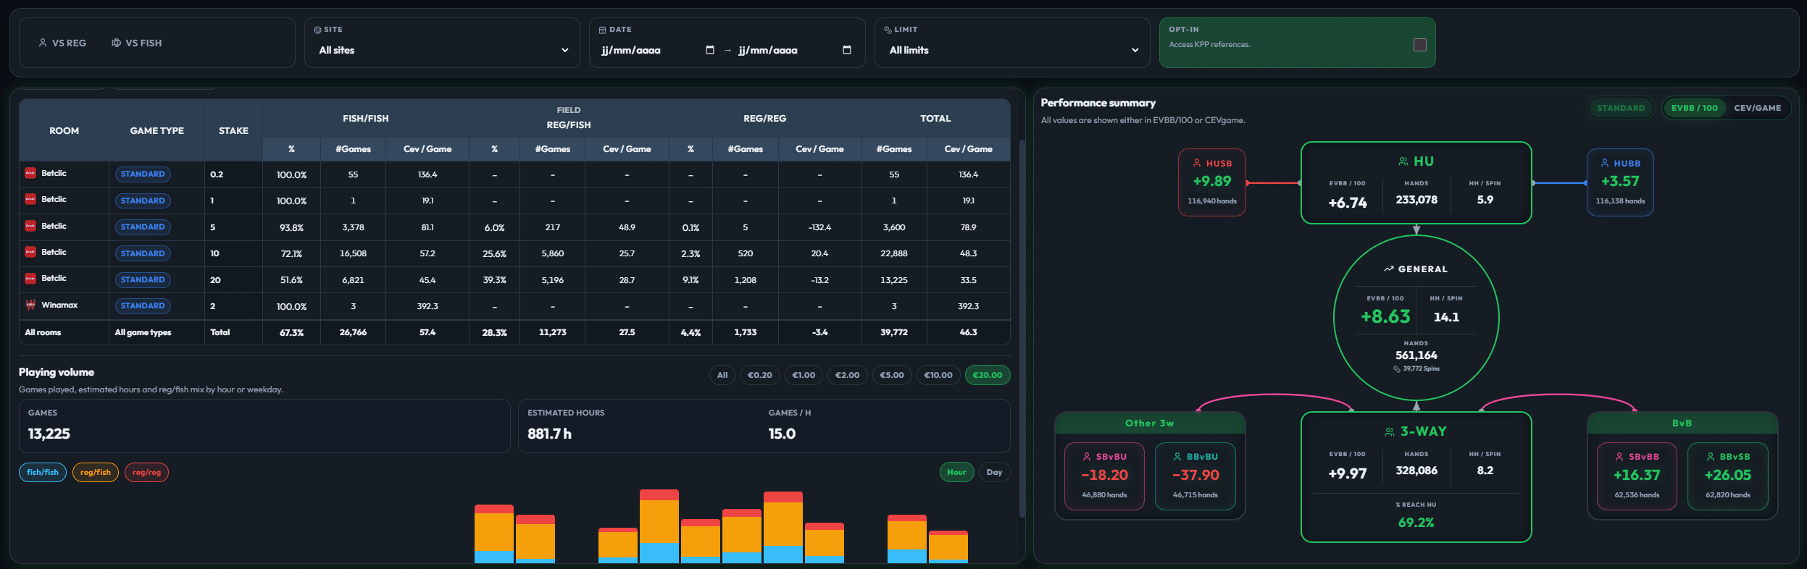Screen dimensions: 1807x569
Task: Click the end date input field
Action: (795, 50)
